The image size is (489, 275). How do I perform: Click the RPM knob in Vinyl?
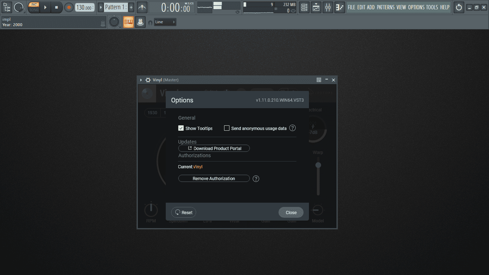click(151, 210)
